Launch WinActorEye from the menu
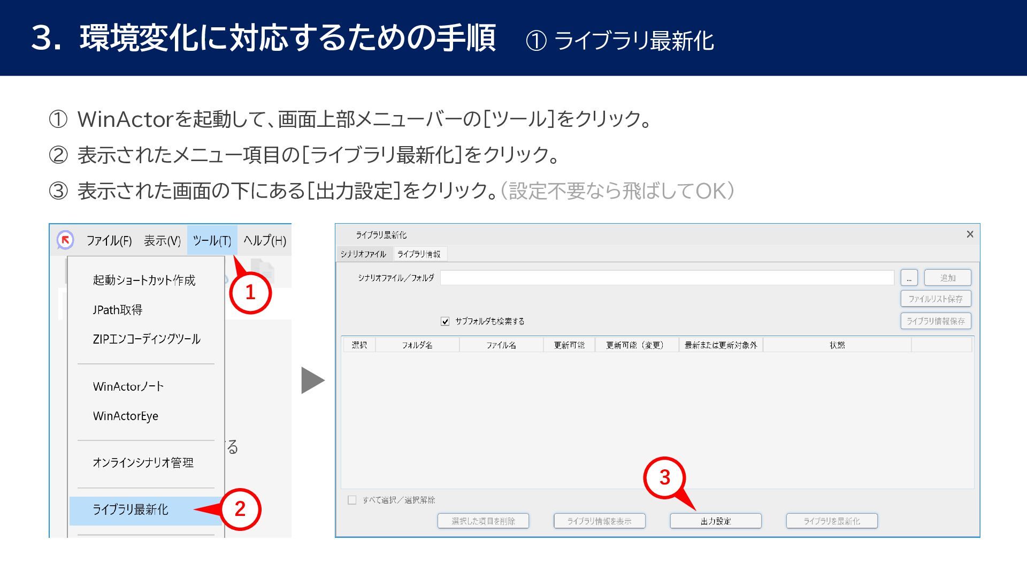 point(126,416)
